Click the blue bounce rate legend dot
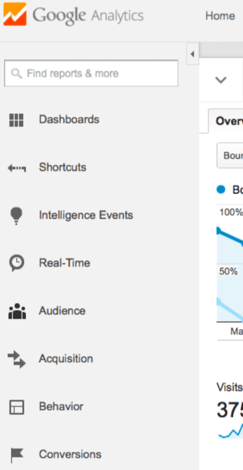Screen dimensions: 243x470 [221, 190]
